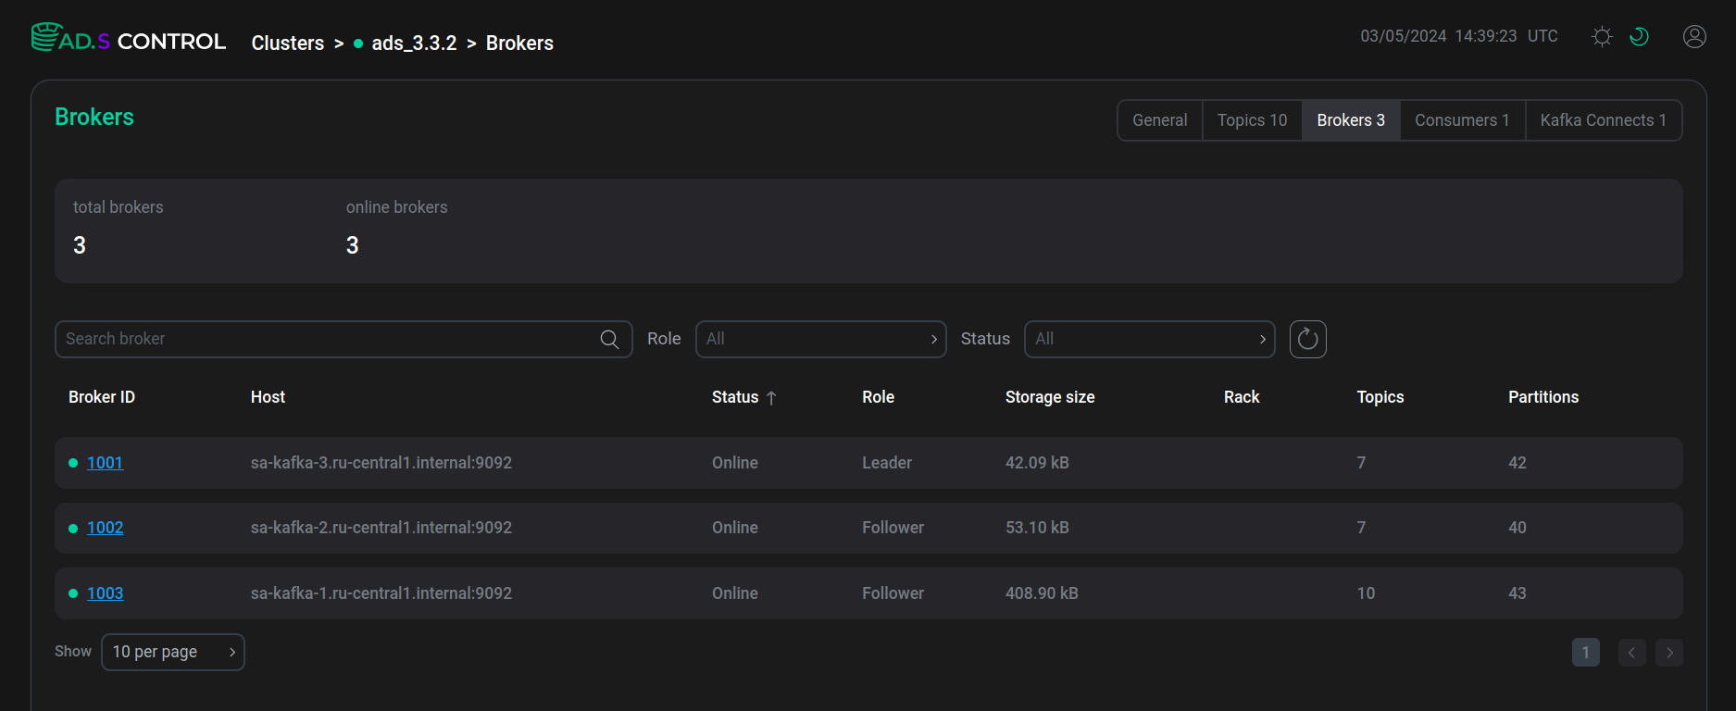
Task: Refresh the brokers list
Action: click(x=1307, y=339)
